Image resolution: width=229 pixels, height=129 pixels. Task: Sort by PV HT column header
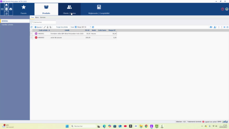pos(87,30)
